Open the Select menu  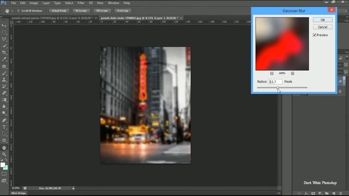point(69,3)
